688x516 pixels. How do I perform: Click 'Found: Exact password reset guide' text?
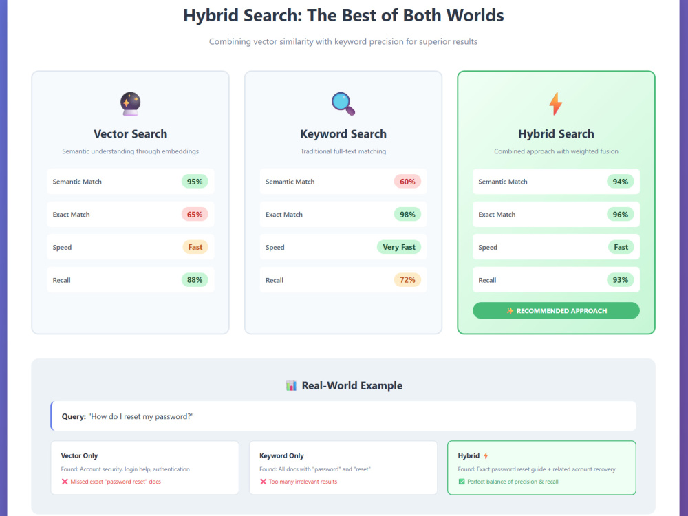tap(537, 469)
